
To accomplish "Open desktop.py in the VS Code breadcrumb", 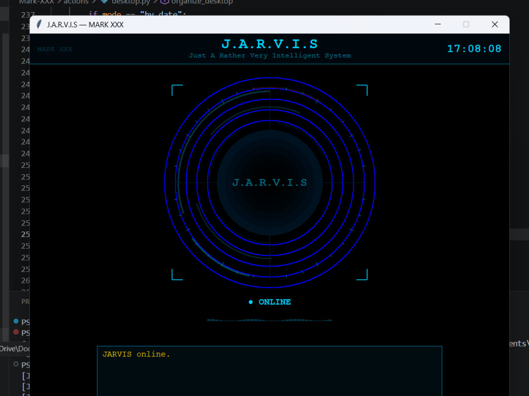I will [x=131, y=2].
